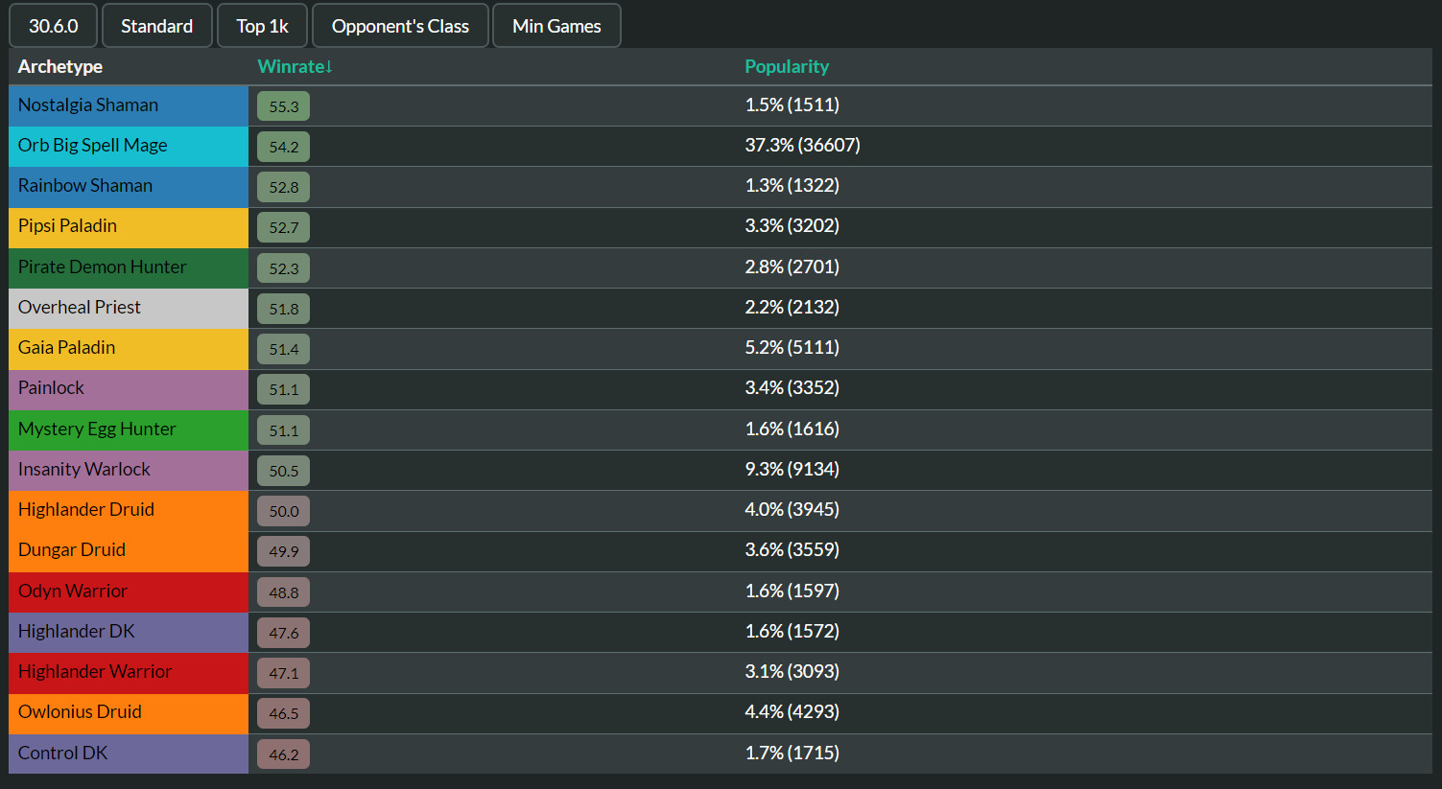Viewport: 1442px width, 789px height.
Task: Click the 1.7% (1715) popularity value
Action: tap(792, 753)
